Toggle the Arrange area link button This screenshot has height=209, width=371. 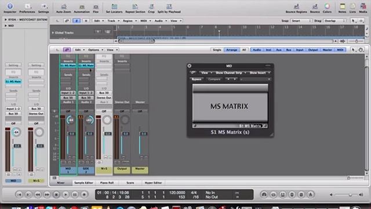point(67,21)
